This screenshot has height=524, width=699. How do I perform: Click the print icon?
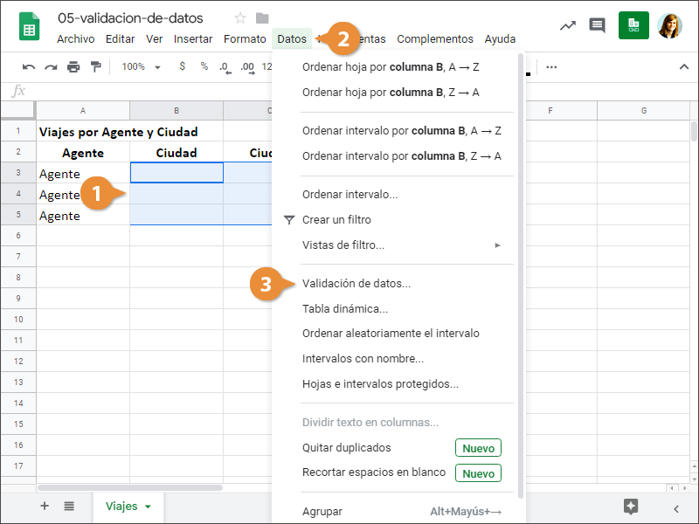tap(73, 67)
